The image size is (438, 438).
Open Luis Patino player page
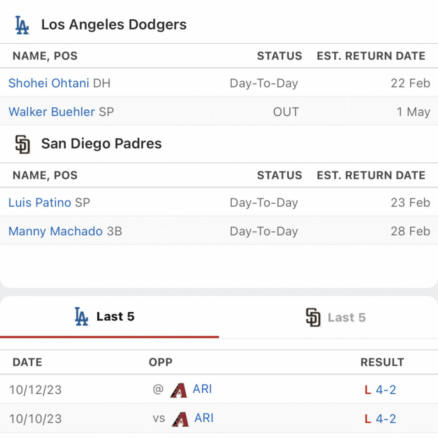[40, 202]
